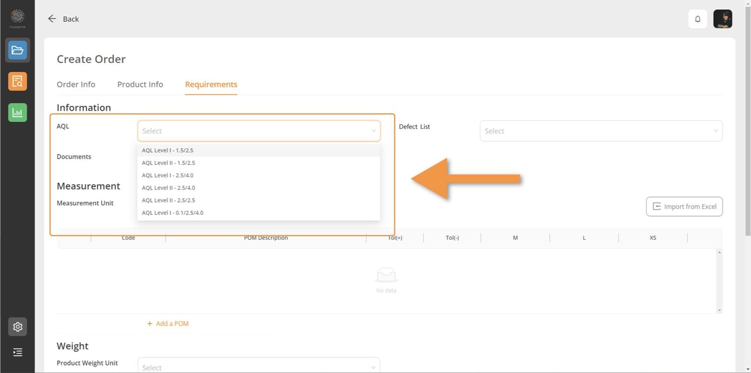Image resolution: width=751 pixels, height=373 pixels.
Task: Open the settings gear in the sidebar
Action: 18,327
